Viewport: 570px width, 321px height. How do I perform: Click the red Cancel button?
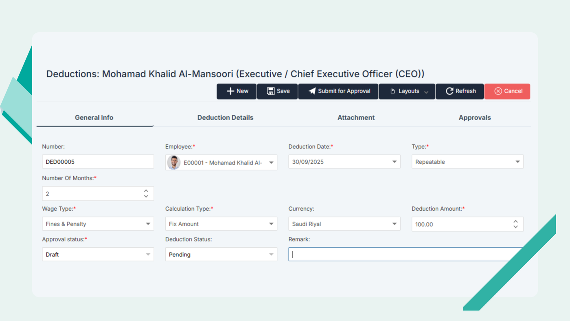click(x=507, y=91)
